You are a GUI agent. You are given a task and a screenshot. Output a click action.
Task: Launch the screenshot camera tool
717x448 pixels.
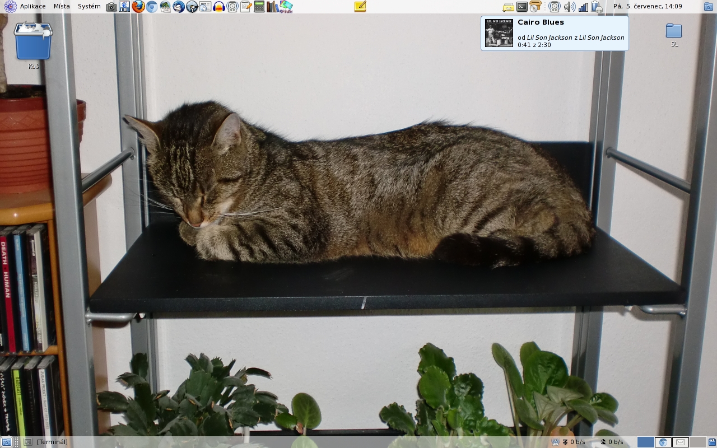(x=111, y=7)
